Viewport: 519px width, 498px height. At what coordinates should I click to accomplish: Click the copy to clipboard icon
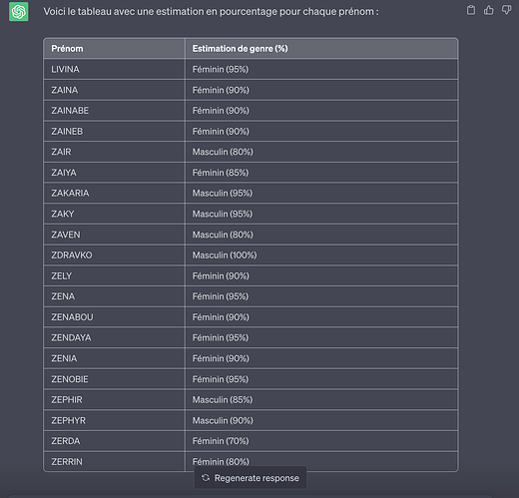click(471, 10)
